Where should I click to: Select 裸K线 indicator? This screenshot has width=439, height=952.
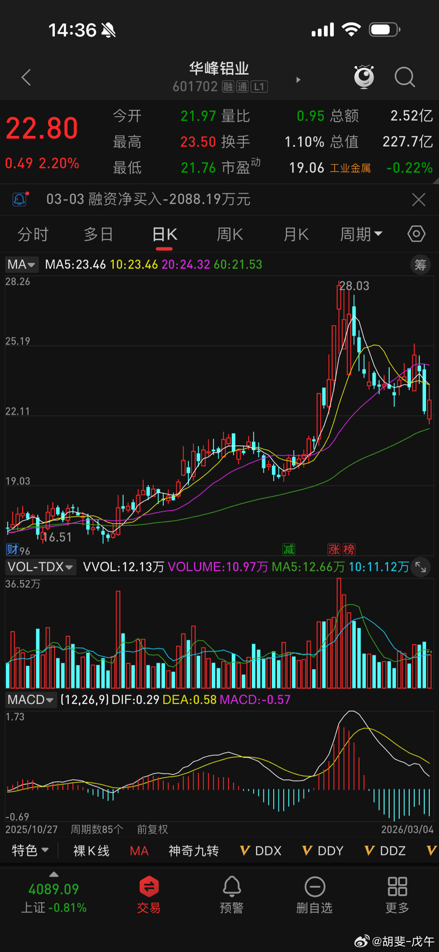point(91,851)
